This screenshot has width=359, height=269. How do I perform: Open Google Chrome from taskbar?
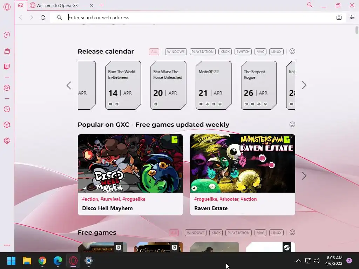pyautogui.click(x=42, y=261)
